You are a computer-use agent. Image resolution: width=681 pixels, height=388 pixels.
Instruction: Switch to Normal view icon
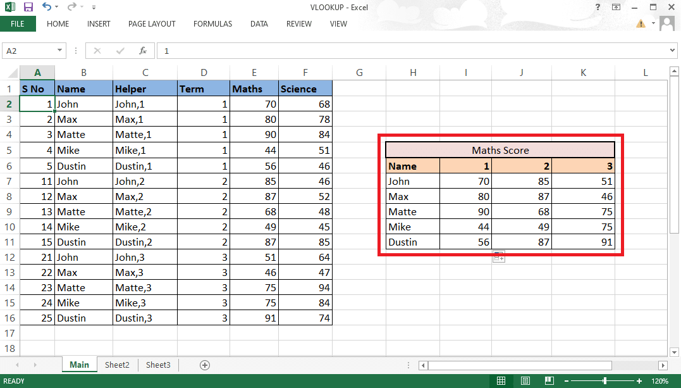point(501,381)
